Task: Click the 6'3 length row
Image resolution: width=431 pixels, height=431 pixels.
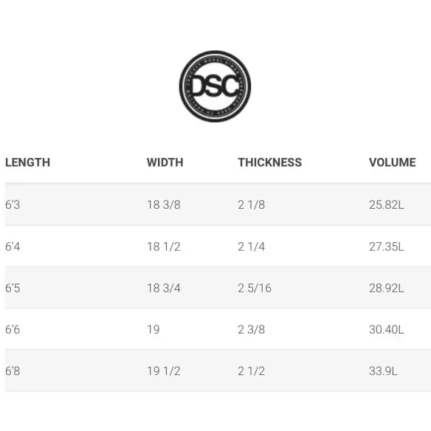Action: (x=218, y=204)
